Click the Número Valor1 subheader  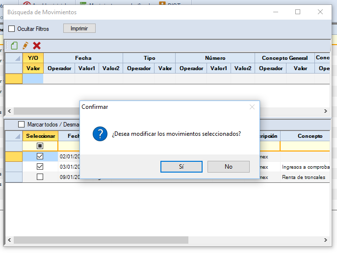tap(219, 68)
